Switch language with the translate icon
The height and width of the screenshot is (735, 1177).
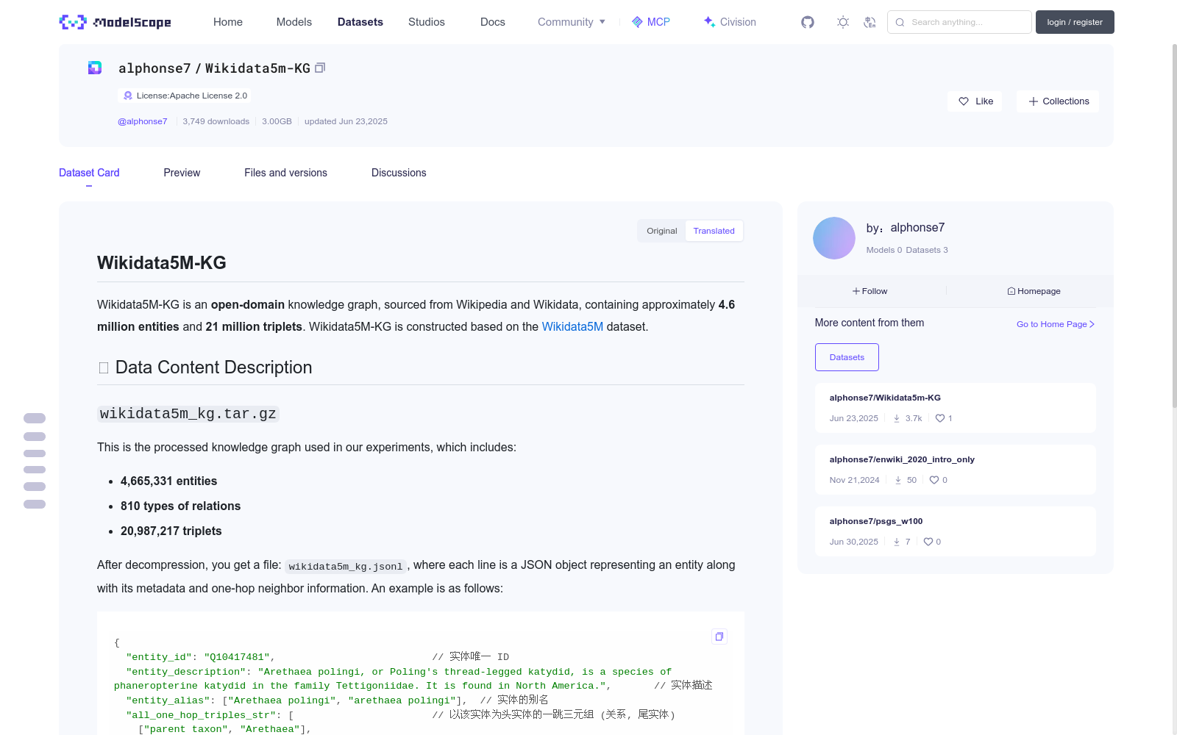tap(870, 22)
